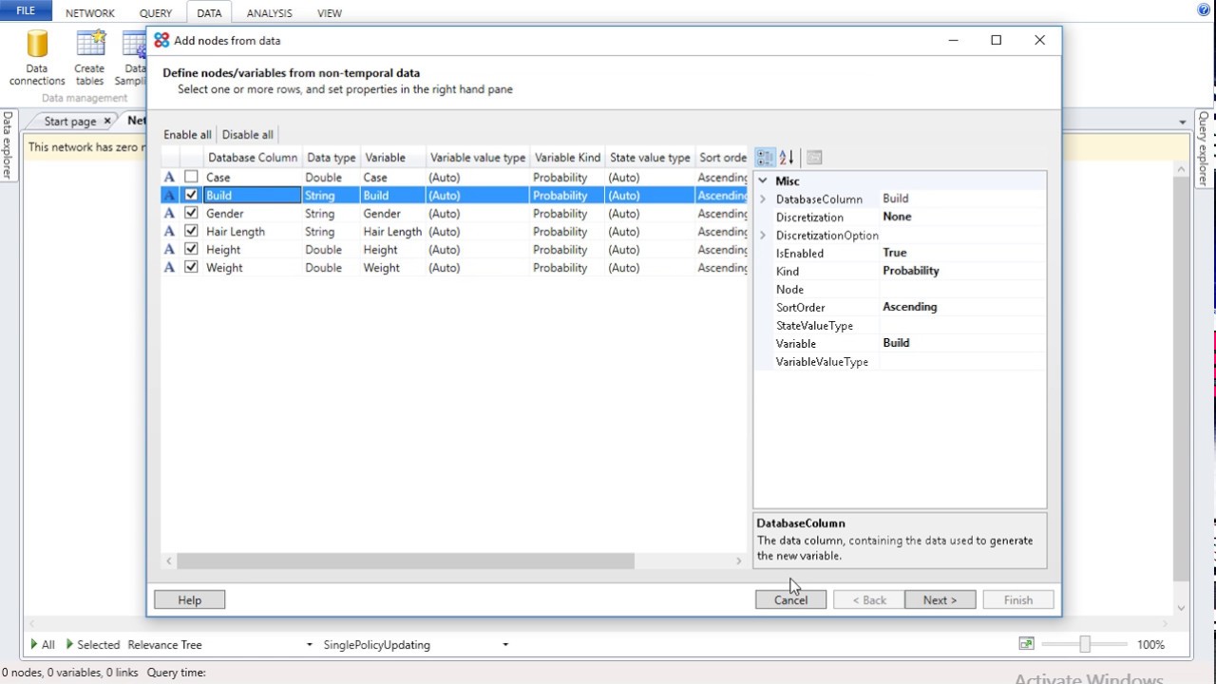Click the type icon of the Hair Length row
The width and height of the screenshot is (1216, 684).
(x=170, y=232)
